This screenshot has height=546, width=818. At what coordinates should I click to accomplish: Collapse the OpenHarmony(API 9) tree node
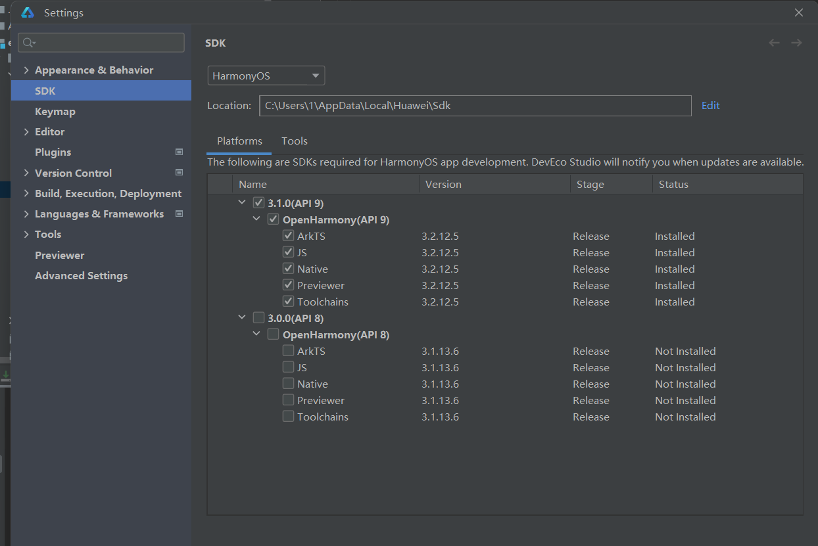click(x=257, y=219)
